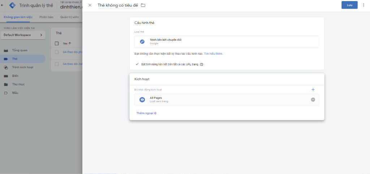
Task: Open the three-dot more options menu
Action: coord(363,5)
